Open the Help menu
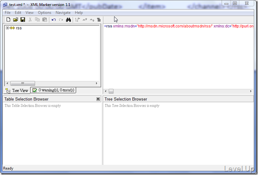The image size is (258, 175). pos(79,13)
